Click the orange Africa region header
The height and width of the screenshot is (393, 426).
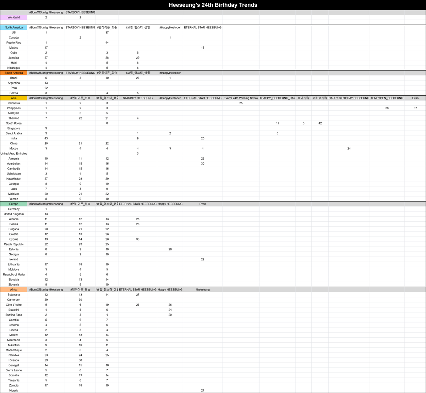[x=14, y=289]
